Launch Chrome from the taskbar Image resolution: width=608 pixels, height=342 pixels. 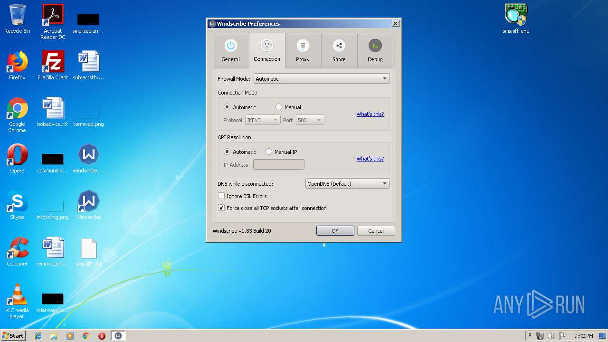(86, 336)
